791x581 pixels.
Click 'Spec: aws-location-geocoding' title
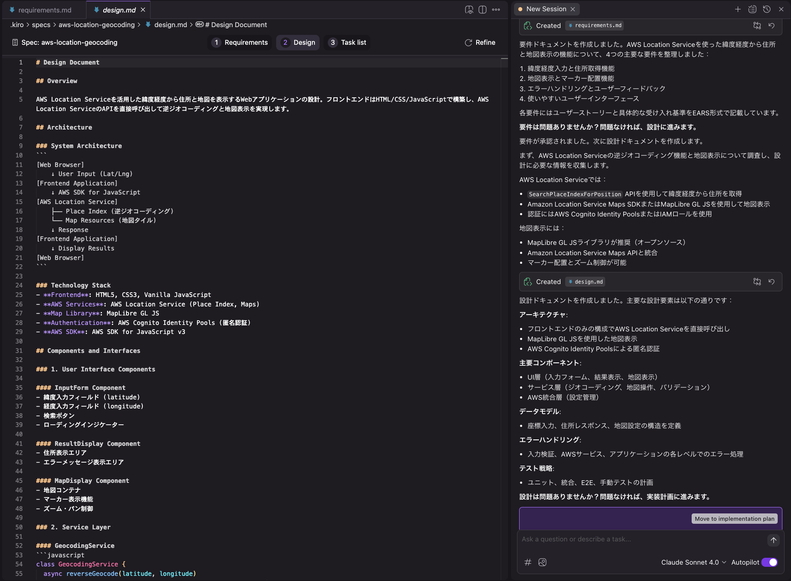coord(69,43)
